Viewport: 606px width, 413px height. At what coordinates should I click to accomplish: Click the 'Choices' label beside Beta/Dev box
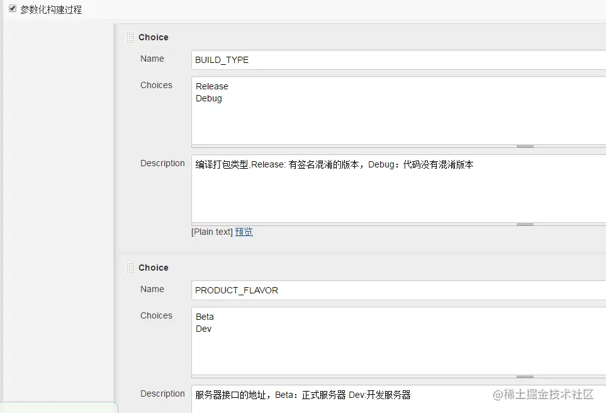click(156, 315)
